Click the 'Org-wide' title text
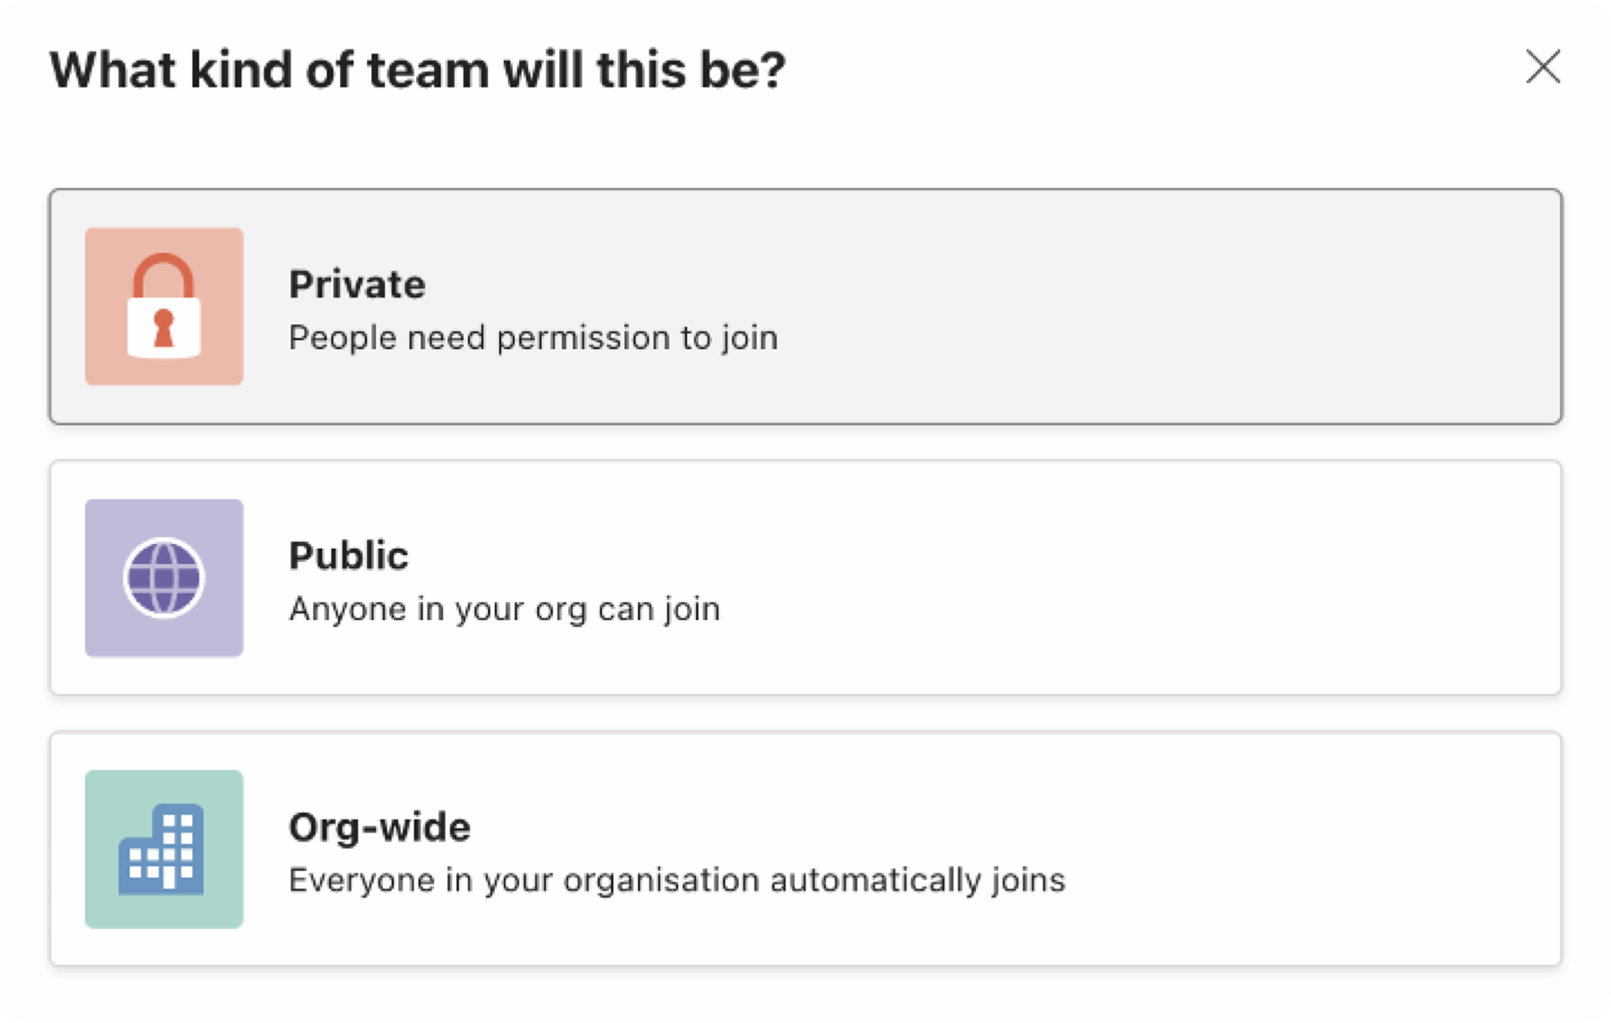1611x1023 pixels. [380, 827]
